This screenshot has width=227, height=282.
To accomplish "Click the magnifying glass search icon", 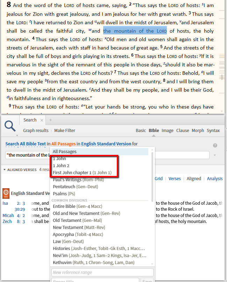I will click(10, 126).
